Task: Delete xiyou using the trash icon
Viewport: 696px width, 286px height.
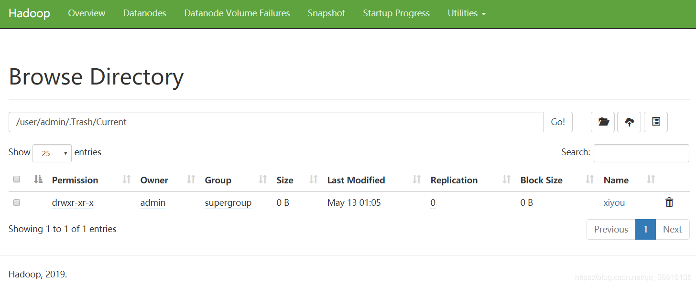Action: (669, 202)
